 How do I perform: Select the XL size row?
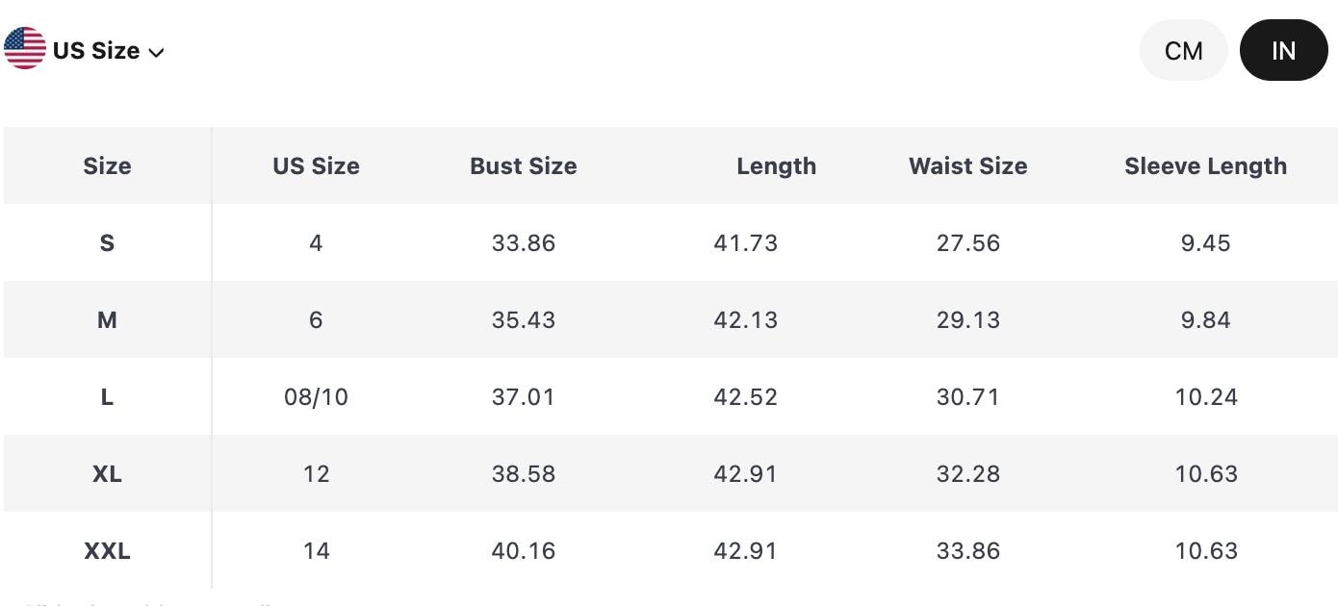coord(671,473)
